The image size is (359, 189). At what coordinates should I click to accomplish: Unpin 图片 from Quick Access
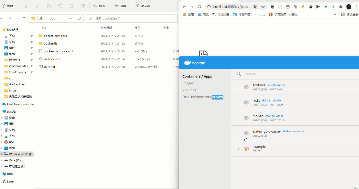point(31,48)
